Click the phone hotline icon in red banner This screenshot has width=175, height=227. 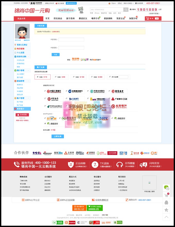pyautogui.click(x=17, y=164)
